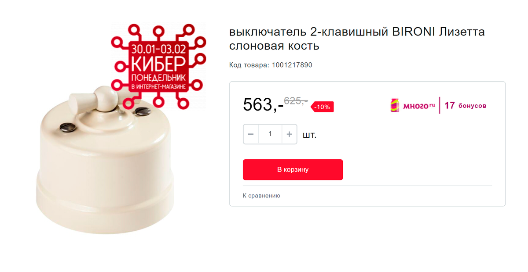Click the шт. unit label
Image resolution: width=528 pixels, height=272 pixels.
[309, 135]
